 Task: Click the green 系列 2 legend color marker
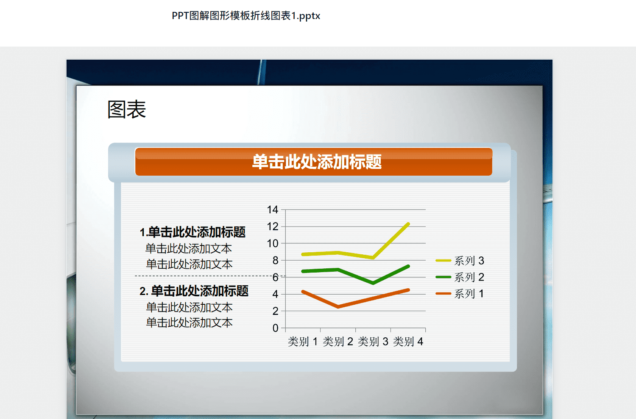tap(443, 277)
